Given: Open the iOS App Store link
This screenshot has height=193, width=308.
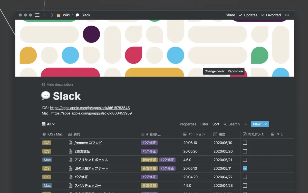Looking at the screenshot, I should click(x=90, y=108).
